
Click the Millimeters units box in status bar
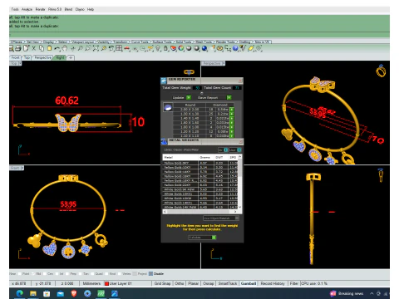click(x=91, y=283)
